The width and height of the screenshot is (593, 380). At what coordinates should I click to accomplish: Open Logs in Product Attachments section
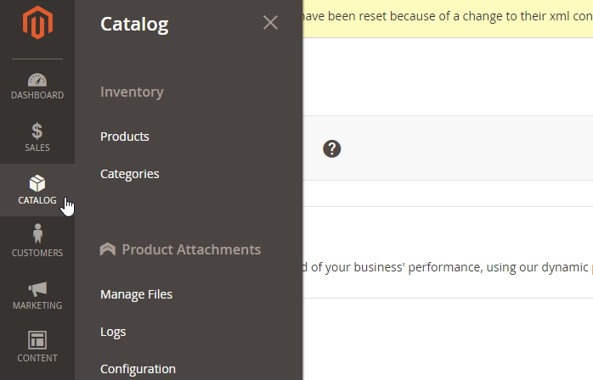click(x=113, y=332)
